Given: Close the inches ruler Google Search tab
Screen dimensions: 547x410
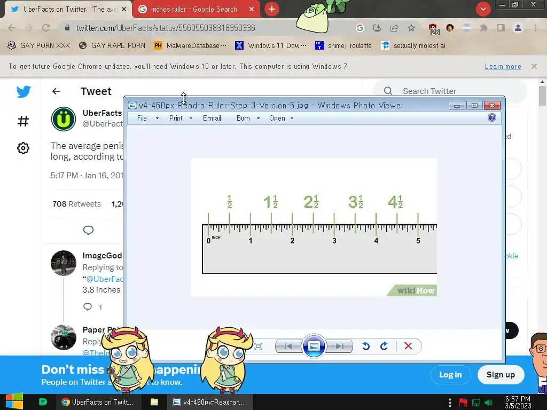Looking at the screenshot, I should [252, 10].
